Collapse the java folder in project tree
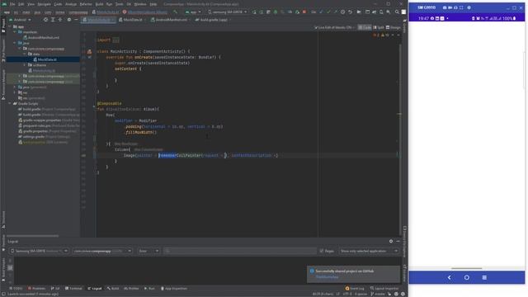 15,43
